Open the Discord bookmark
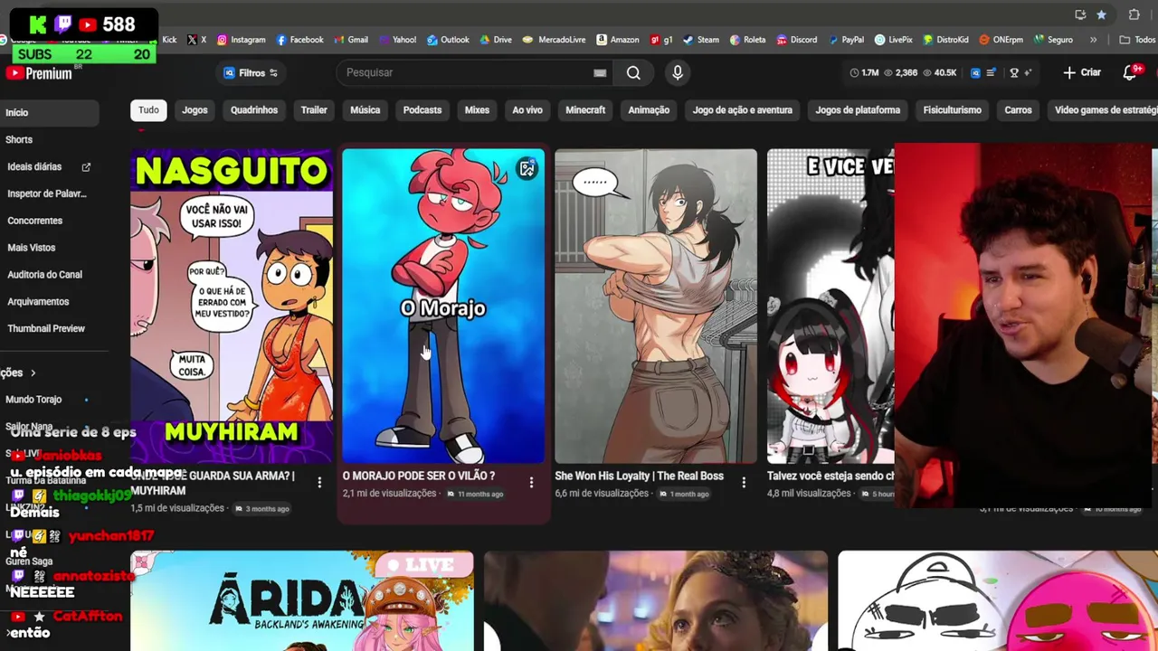 point(796,40)
